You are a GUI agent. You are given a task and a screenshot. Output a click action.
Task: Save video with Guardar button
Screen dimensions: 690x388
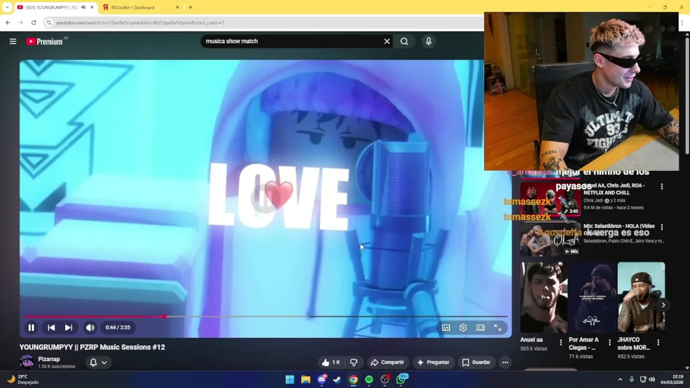(x=476, y=362)
